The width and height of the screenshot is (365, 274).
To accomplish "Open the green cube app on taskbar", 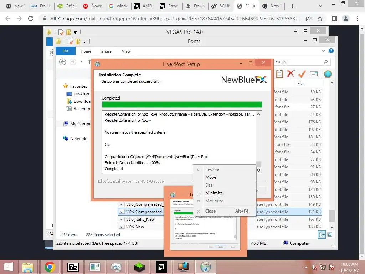I will (139, 267).
